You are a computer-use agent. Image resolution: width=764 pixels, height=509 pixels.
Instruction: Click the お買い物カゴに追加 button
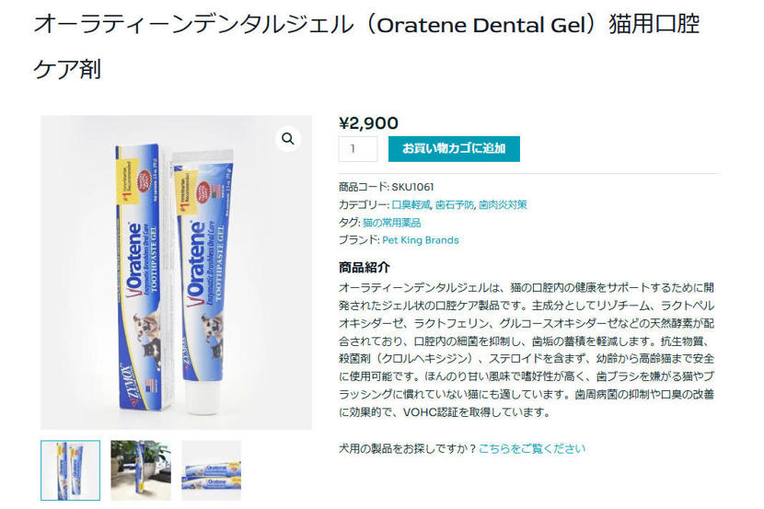pos(454,148)
